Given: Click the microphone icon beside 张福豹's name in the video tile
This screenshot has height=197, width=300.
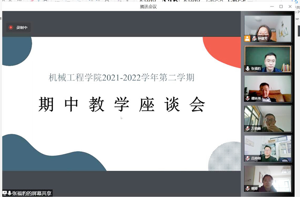Looking at the screenshot, I should pos(247,69).
